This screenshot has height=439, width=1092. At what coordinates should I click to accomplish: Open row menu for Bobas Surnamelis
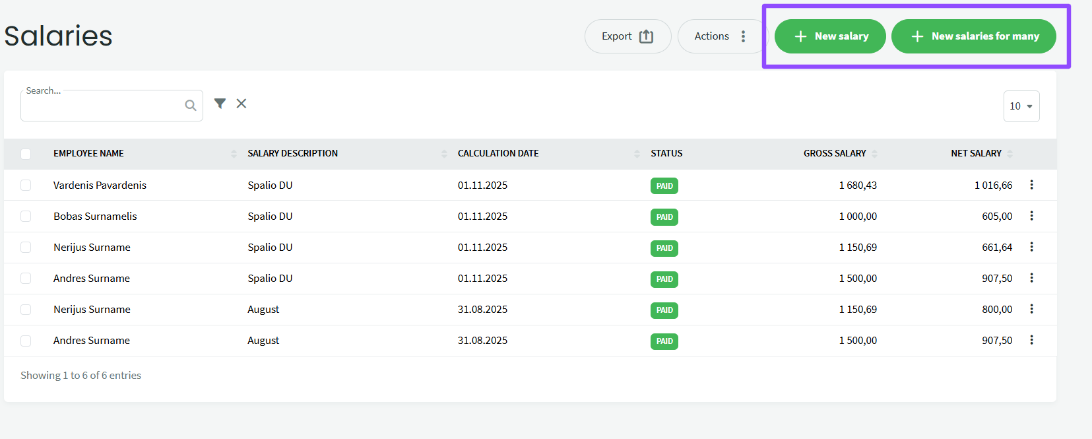click(x=1031, y=216)
